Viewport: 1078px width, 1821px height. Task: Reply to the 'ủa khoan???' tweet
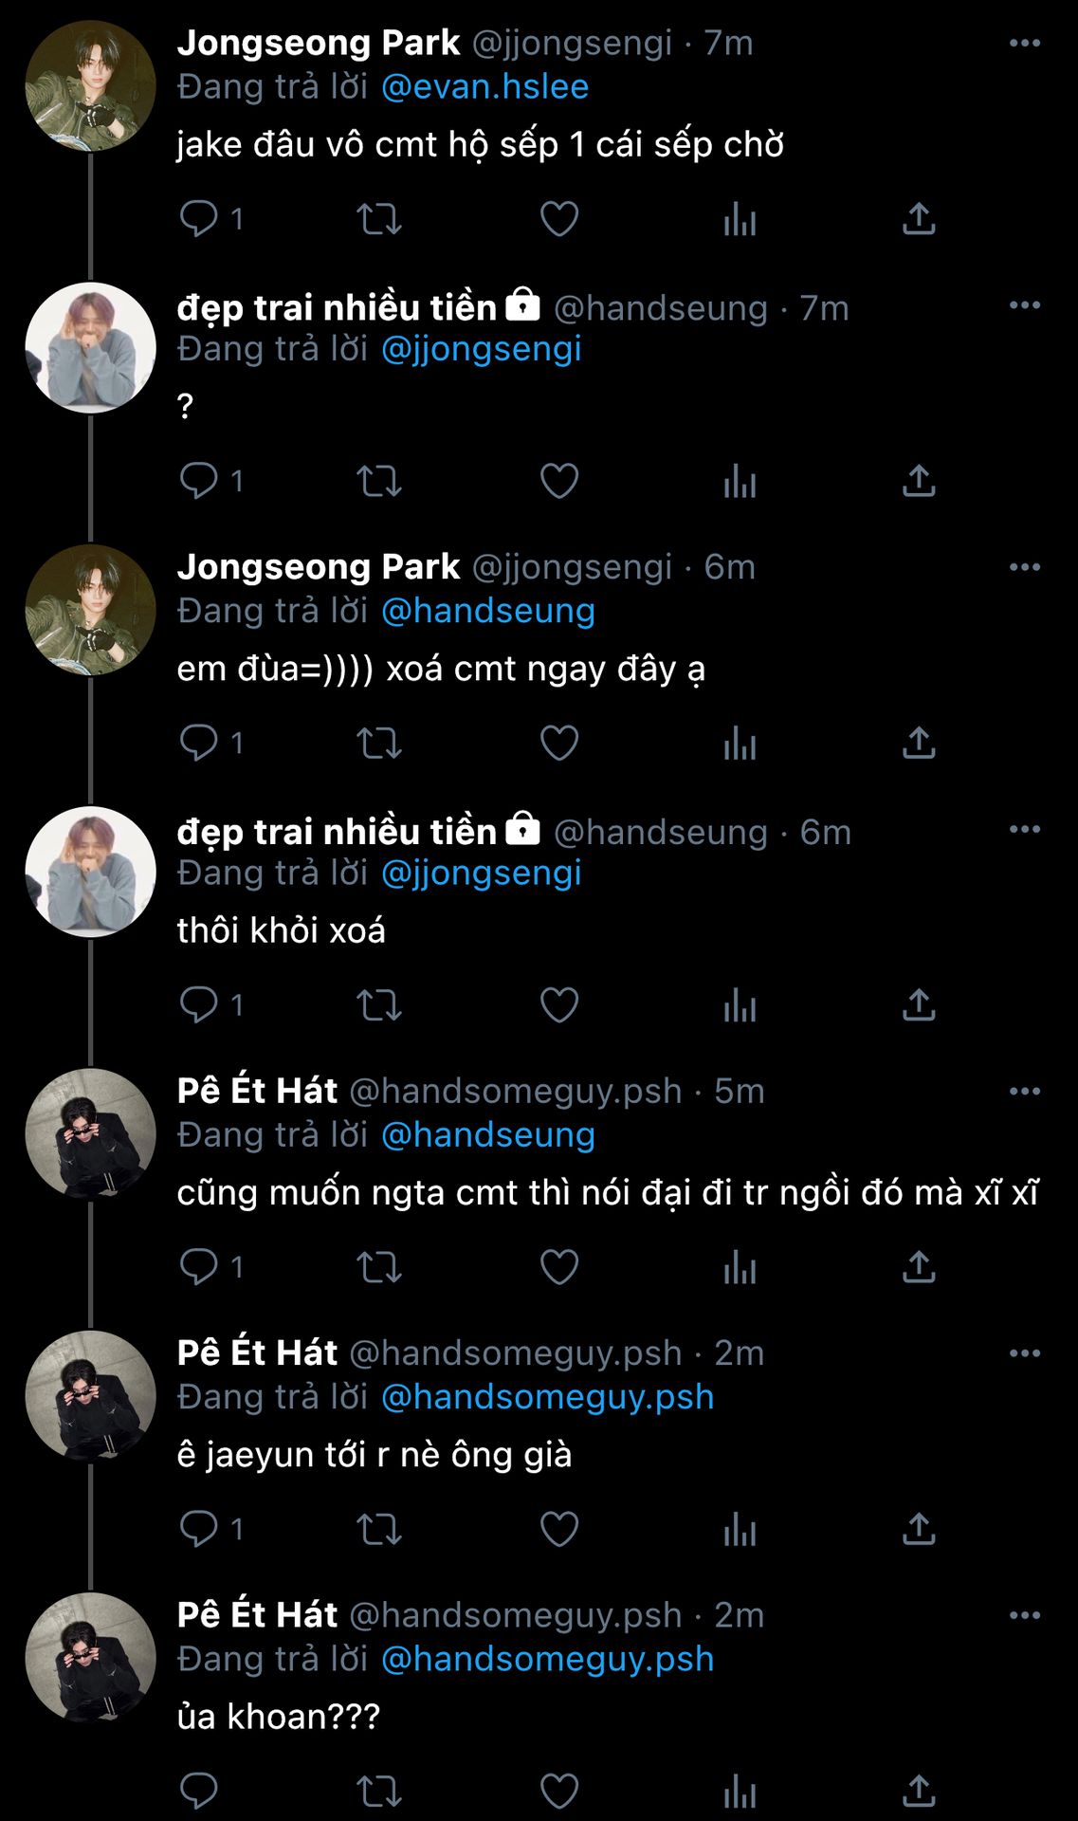tap(199, 1791)
